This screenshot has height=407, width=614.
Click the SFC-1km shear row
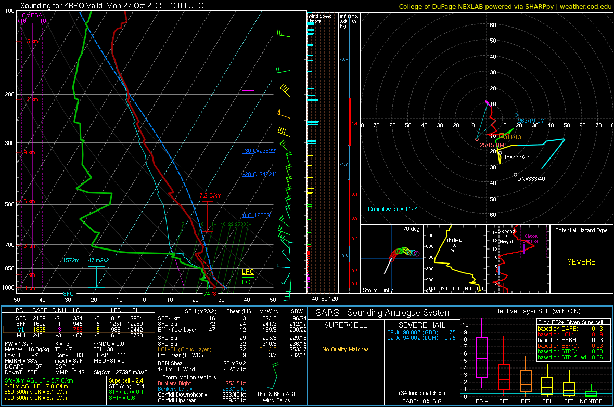coord(232,318)
